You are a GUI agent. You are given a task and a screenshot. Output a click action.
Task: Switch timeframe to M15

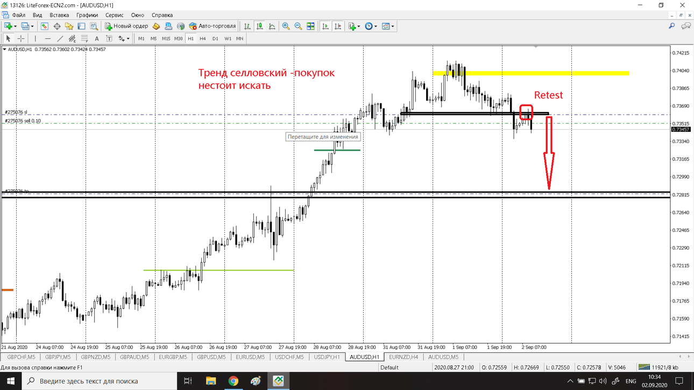166,38
